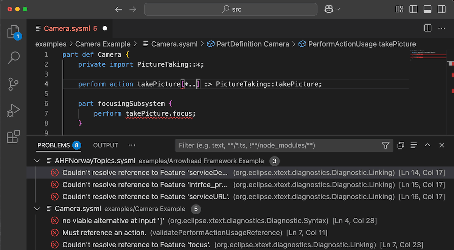454x250 pixels.
Task: Toggle the primary side bar
Action: [x=413, y=9]
